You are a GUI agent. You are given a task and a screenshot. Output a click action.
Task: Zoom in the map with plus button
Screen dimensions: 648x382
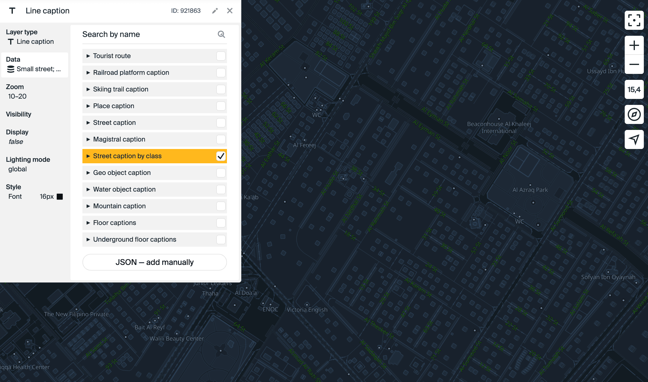pos(634,45)
